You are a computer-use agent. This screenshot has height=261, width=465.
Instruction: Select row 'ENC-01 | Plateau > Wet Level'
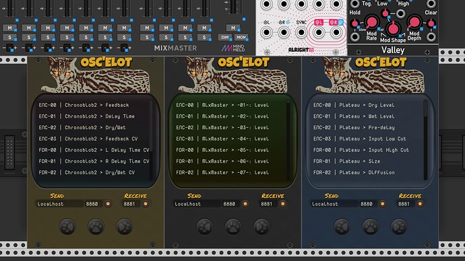pos(354,116)
